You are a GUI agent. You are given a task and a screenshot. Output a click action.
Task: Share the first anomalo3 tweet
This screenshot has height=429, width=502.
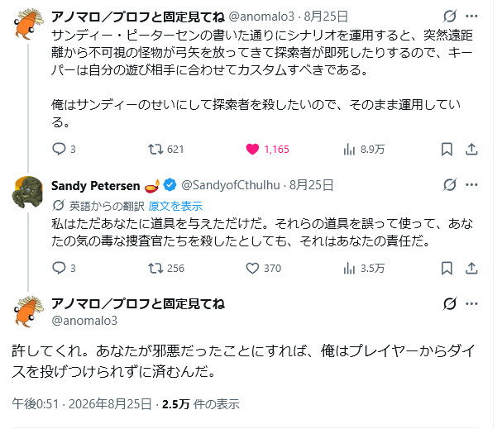click(471, 149)
